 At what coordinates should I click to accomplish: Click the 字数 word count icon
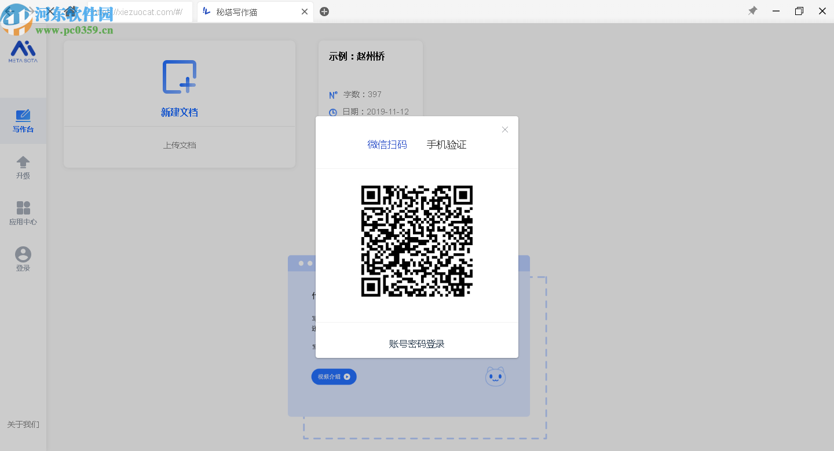(333, 95)
